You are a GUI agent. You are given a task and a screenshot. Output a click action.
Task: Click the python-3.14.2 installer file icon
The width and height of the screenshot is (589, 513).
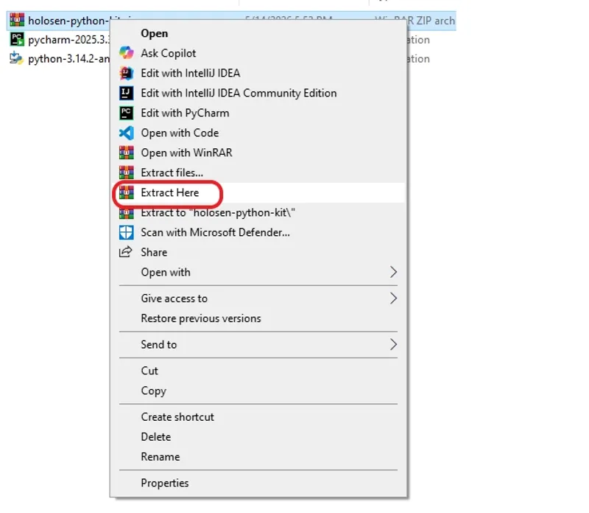16,58
